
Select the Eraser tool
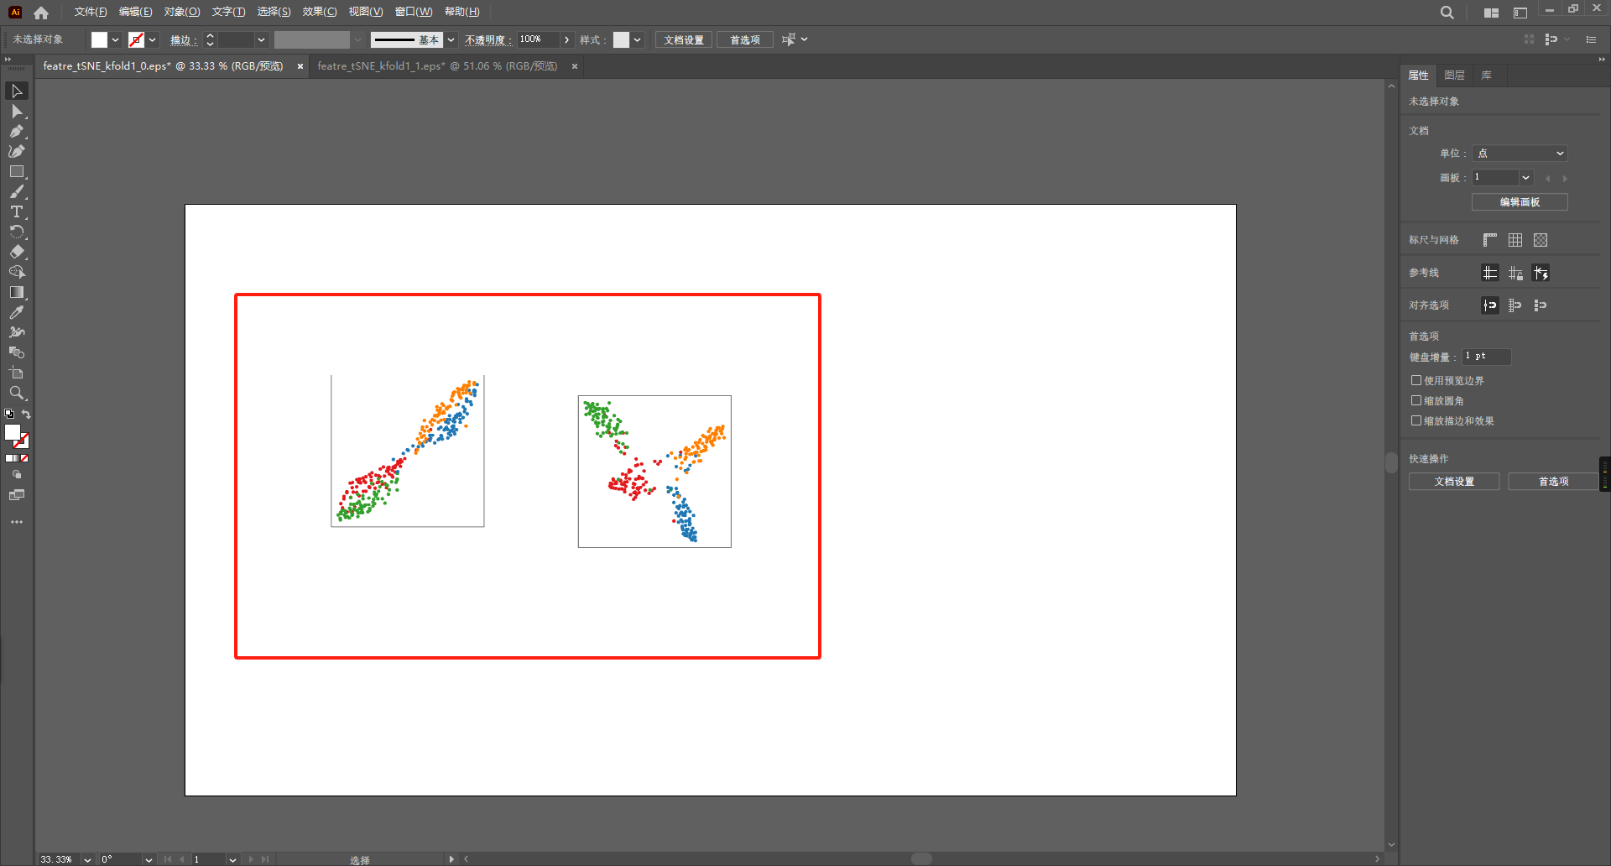[x=17, y=252]
